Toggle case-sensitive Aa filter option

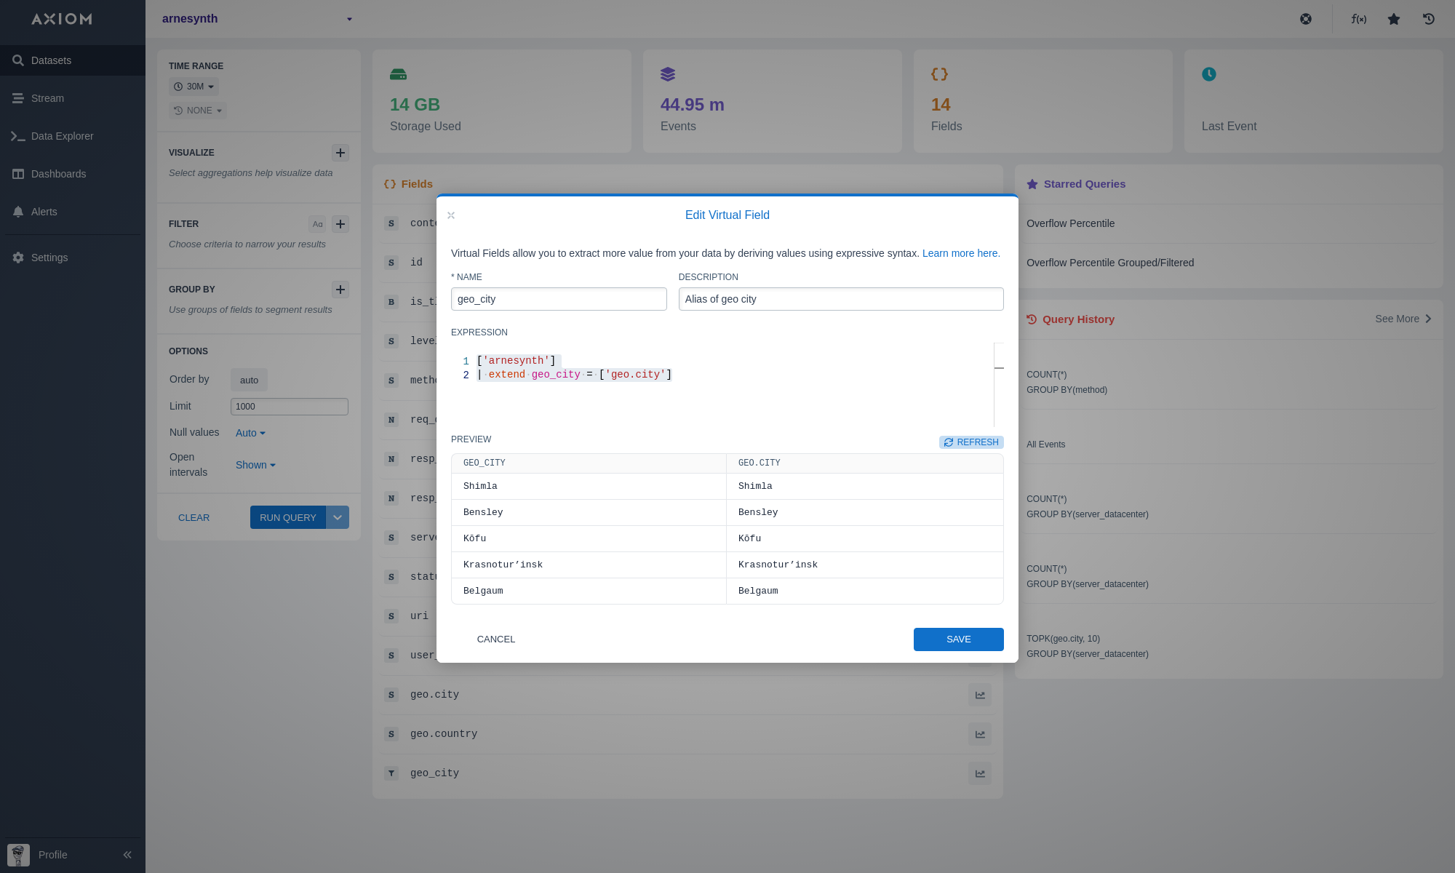click(317, 224)
